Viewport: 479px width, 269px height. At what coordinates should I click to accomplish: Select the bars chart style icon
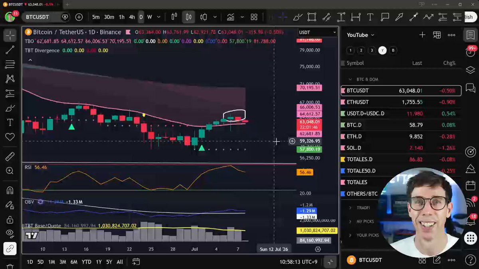coord(174,17)
